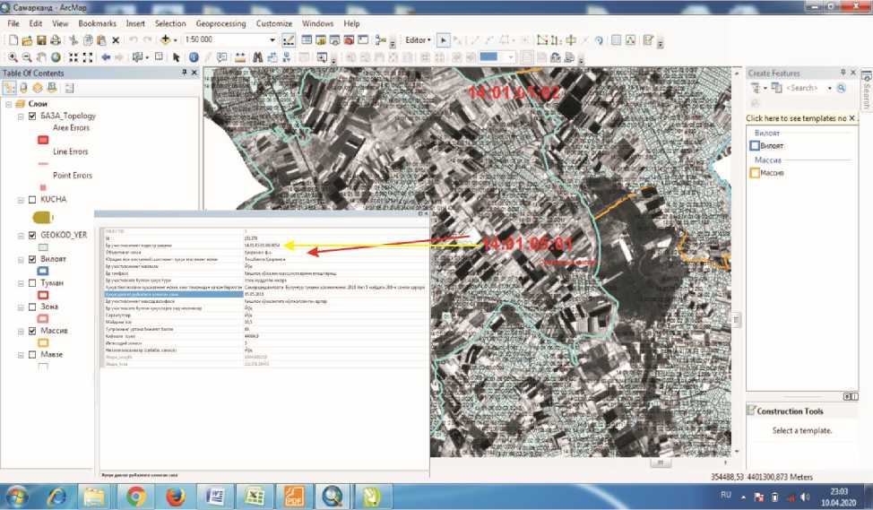Open the map scale dropdown
Image resolution: width=873 pixels, height=510 pixels.
(x=272, y=40)
